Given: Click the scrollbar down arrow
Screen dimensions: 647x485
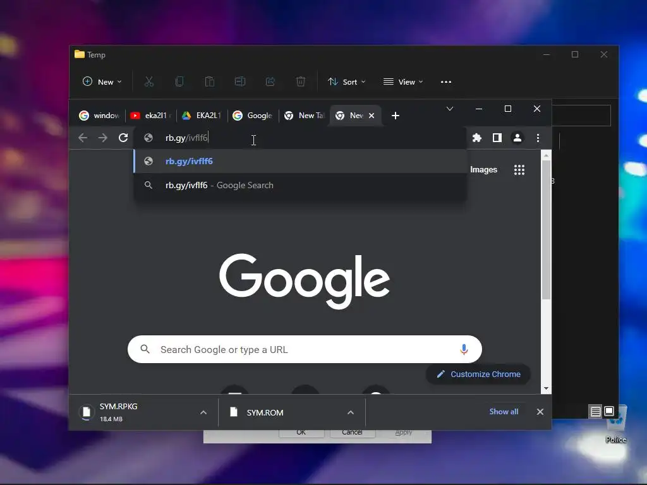Looking at the screenshot, I should coord(546,388).
